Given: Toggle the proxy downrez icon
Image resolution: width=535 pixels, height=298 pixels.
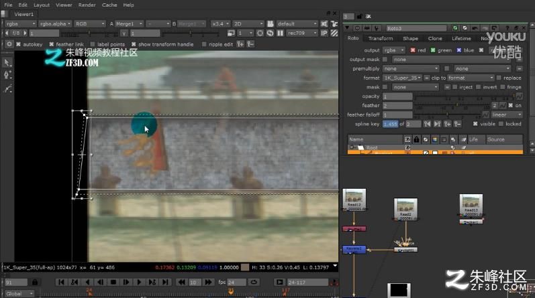Looking at the screenshot, I should (x=231, y=33).
